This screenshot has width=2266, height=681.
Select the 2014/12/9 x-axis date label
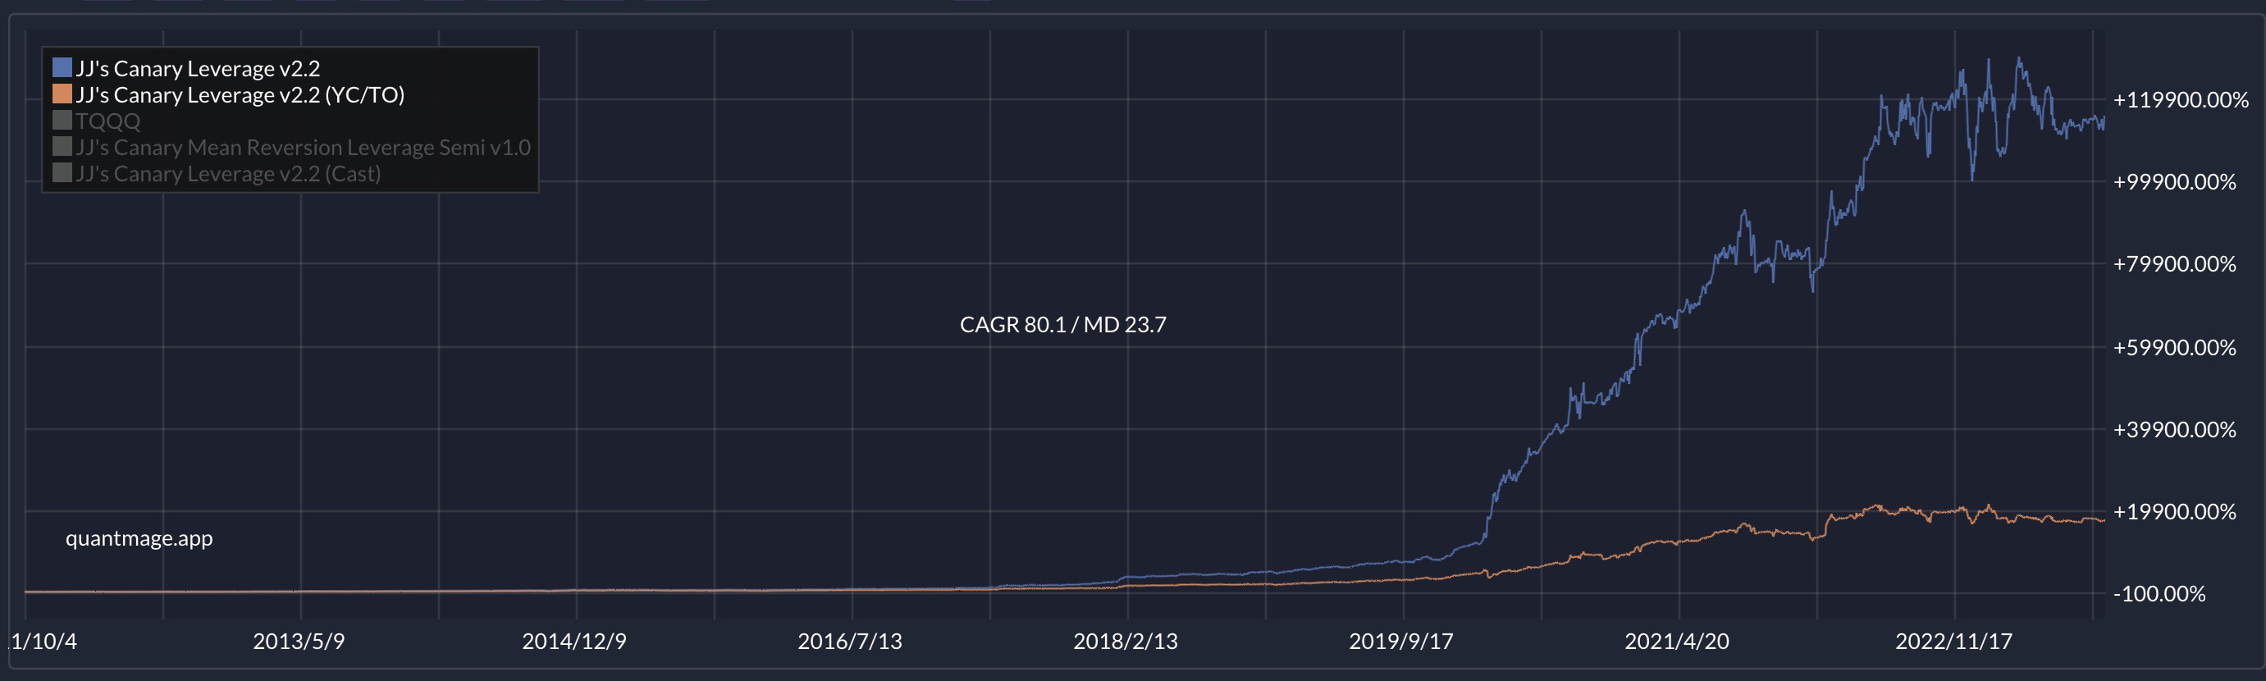point(574,642)
